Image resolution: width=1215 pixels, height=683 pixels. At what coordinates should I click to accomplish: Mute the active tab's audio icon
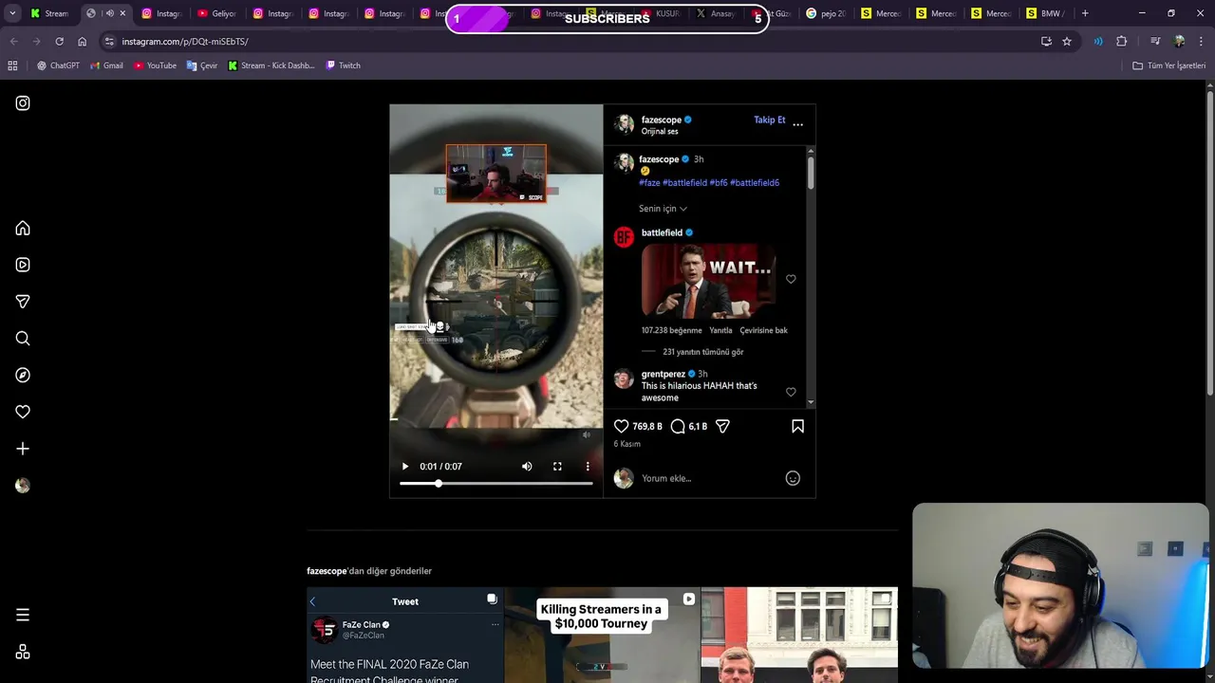click(109, 13)
